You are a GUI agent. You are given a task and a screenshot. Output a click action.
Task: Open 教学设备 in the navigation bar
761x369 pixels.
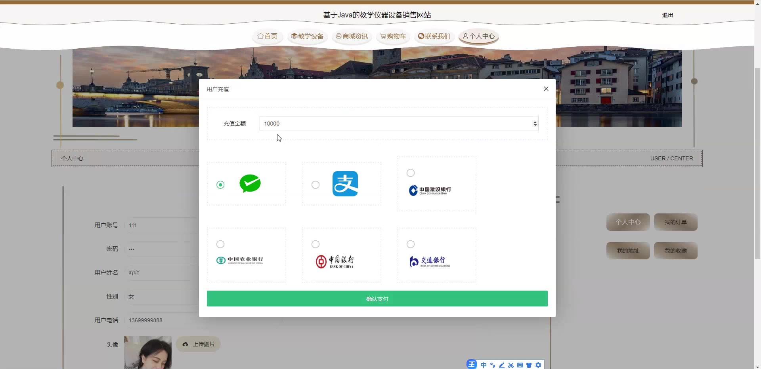coord(308,36)
